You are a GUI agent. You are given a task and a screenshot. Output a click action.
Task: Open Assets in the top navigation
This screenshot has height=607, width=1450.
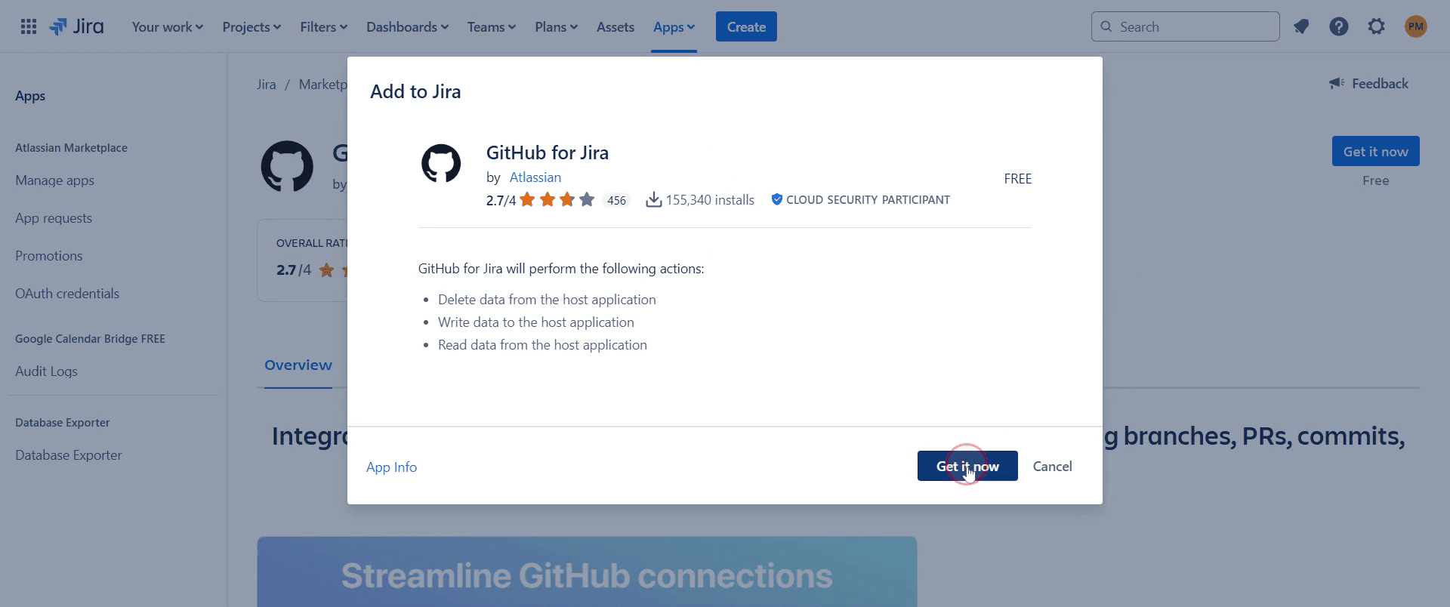coord(615,26)
